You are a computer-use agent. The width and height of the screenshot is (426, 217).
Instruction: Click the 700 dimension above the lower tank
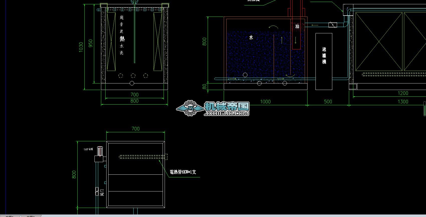(x=136, y=129)
